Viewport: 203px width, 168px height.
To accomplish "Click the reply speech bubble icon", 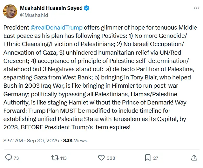I will point(9,158).
